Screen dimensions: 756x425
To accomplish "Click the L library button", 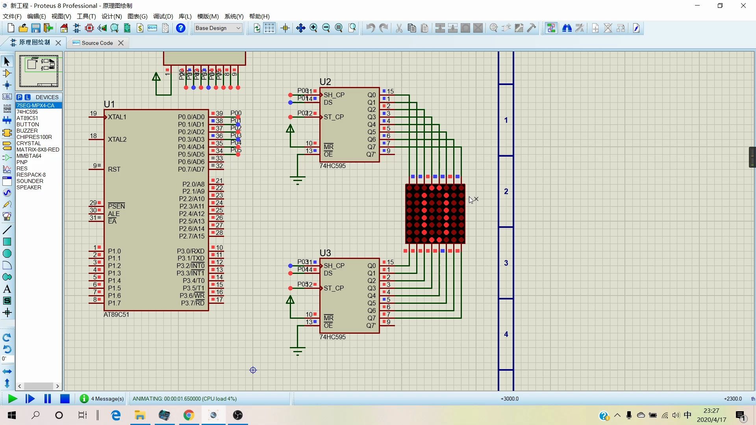I will (x=28, y=97).
